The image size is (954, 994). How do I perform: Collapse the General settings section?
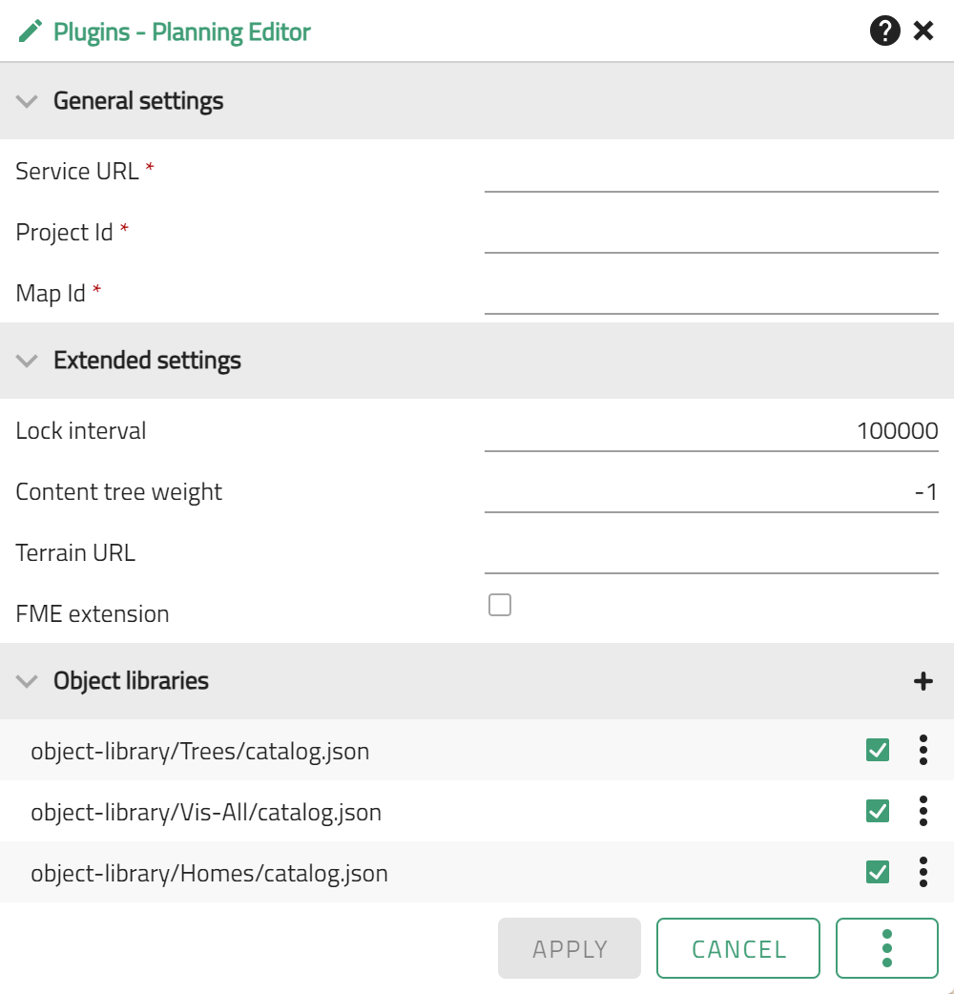[x=26, y=101]
